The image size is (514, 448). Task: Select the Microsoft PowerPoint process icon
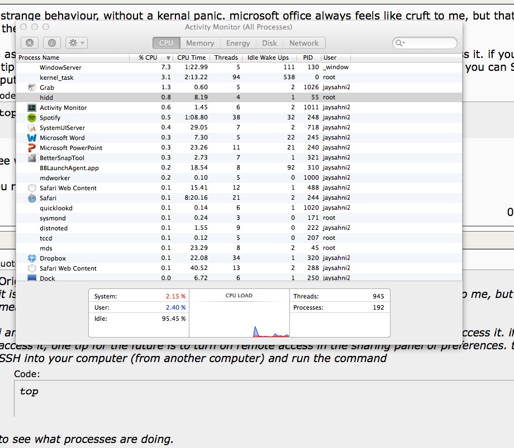(31, 148)
